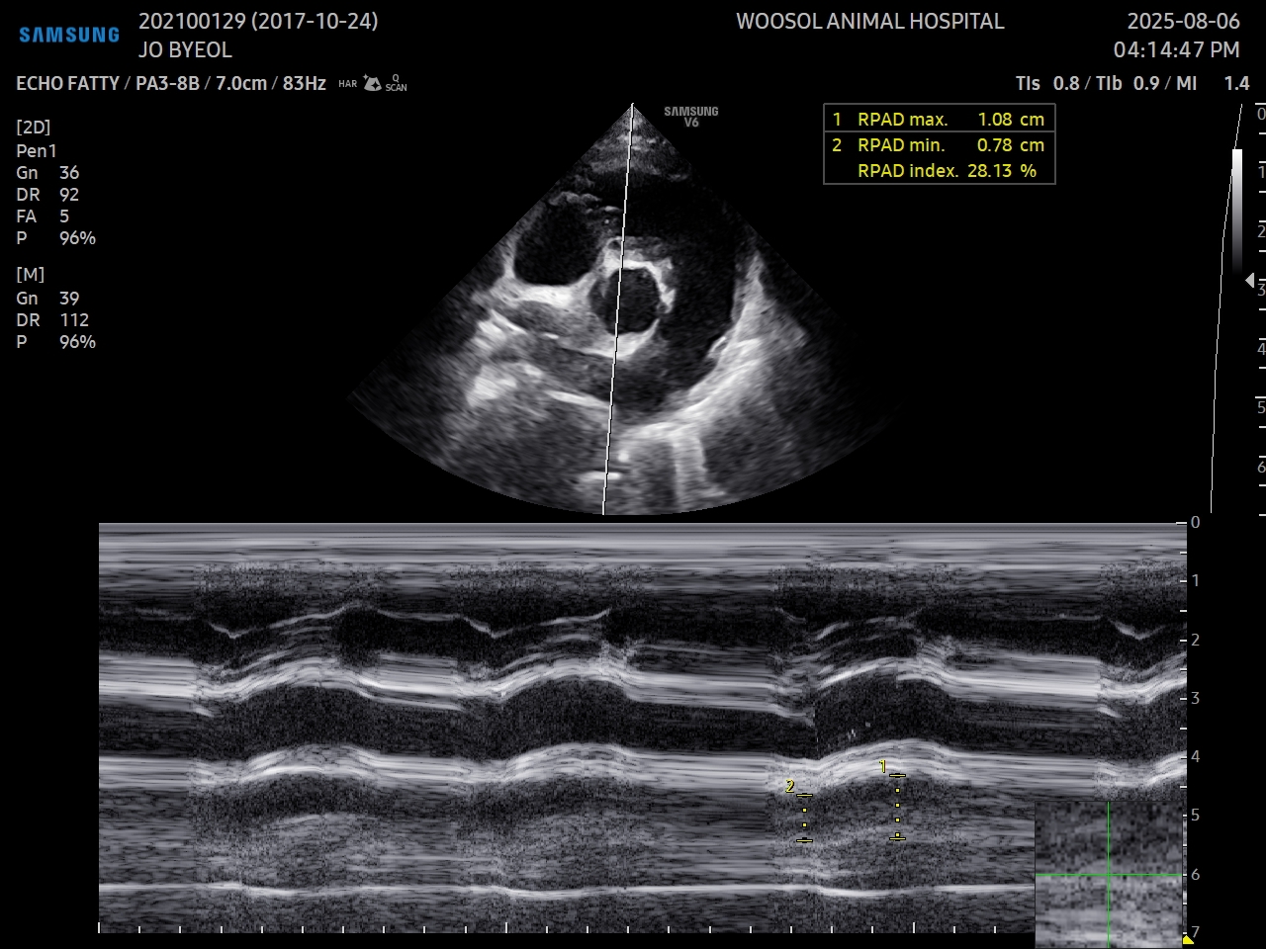Click the 2D short-axis heart image
Viewport: 1266px width, 949px height.
click(x=623, y=311)
